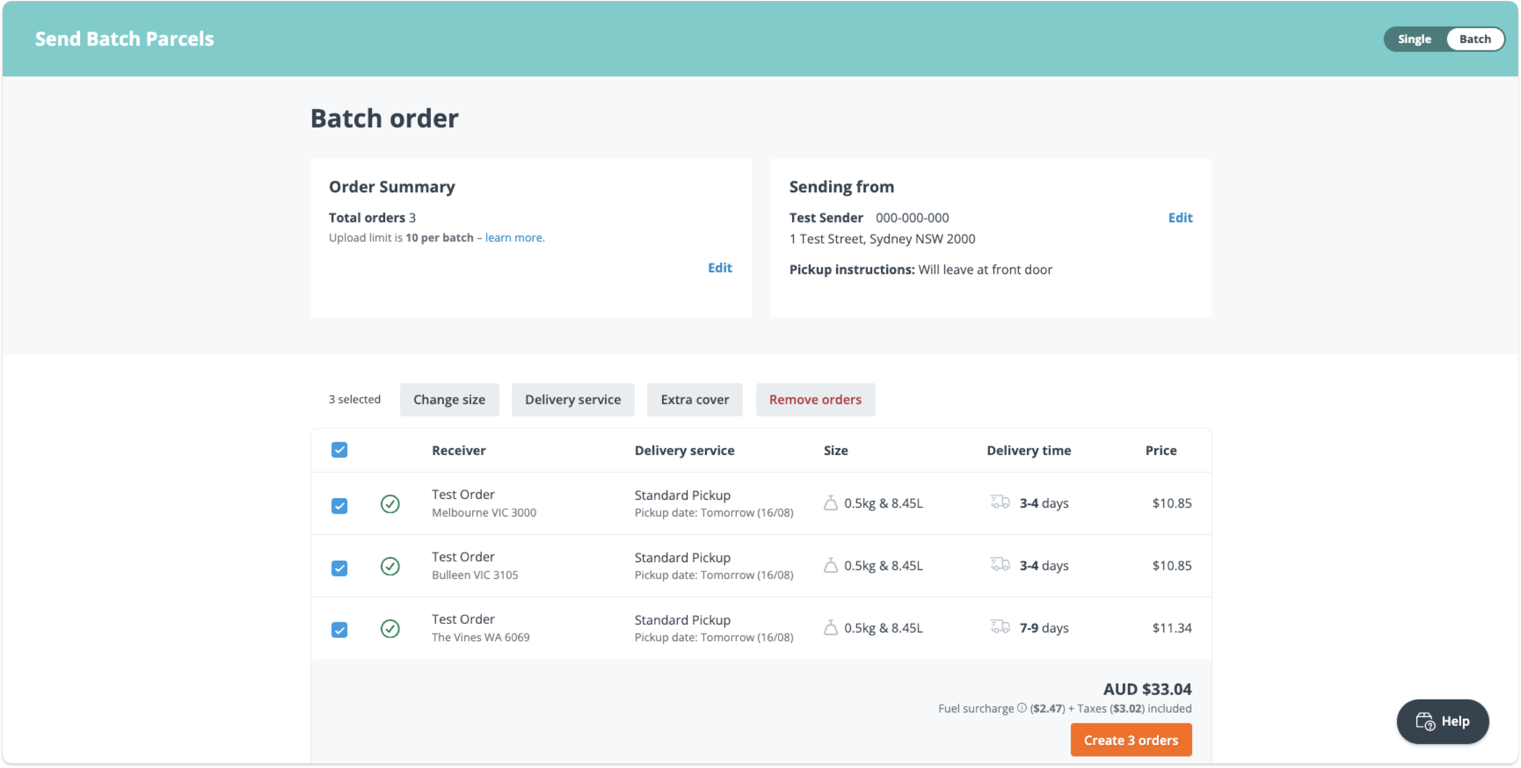Image resolution: width=1521 pixels, height=768 pixels.
Task: Click the fuel surcharge info icon
Action: [x=1021, y=708]
